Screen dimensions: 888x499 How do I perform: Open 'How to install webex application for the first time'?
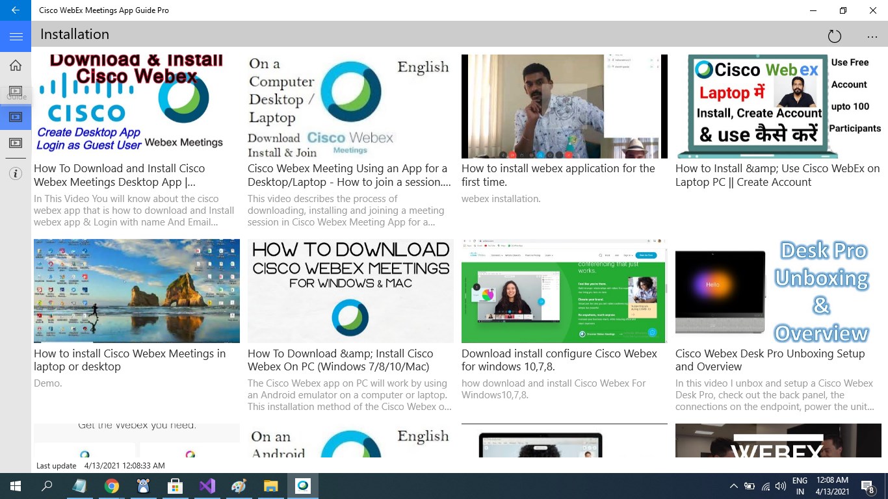(558, 175)
